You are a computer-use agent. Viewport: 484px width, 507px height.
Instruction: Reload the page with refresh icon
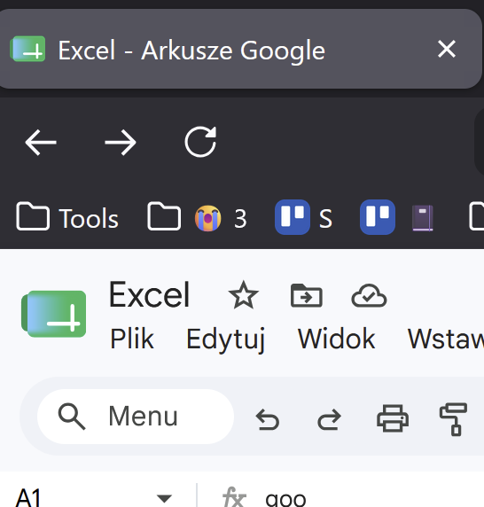(x=200, y=142)
